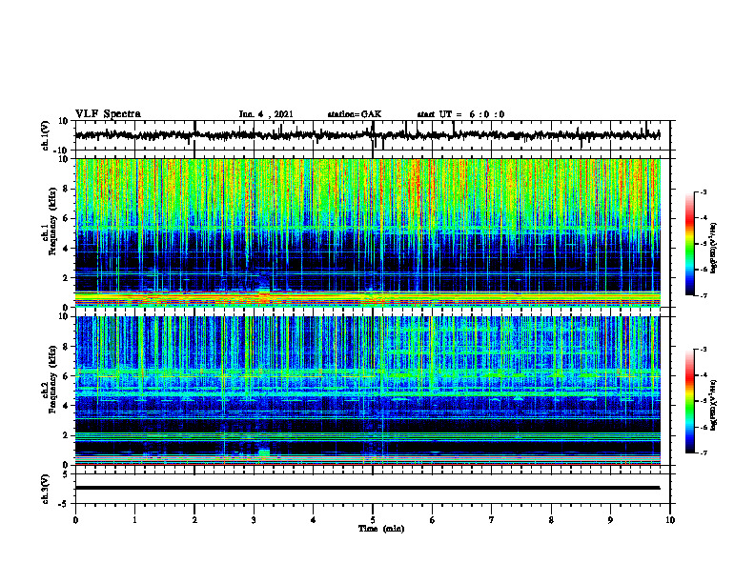Select the ch.1 colorbar log(PSD) label
The height and width of the screenshot is (583, 755).
[713, 248]
